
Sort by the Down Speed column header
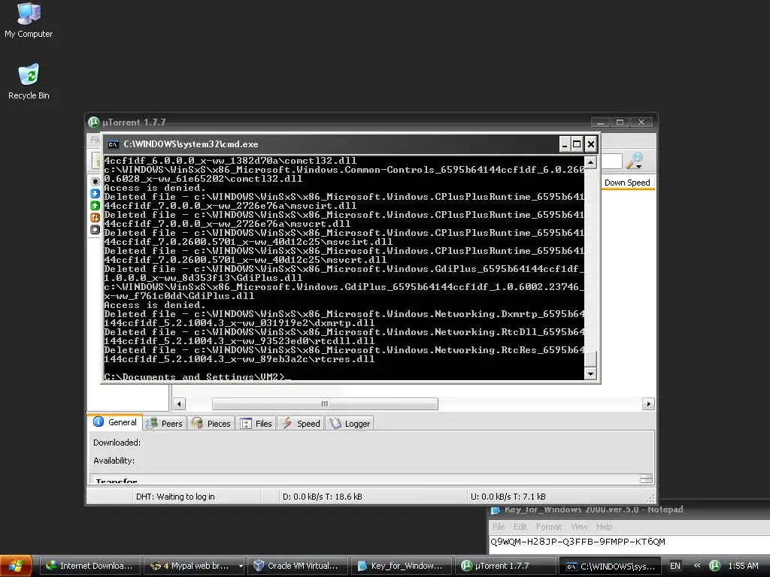[627, 183]
